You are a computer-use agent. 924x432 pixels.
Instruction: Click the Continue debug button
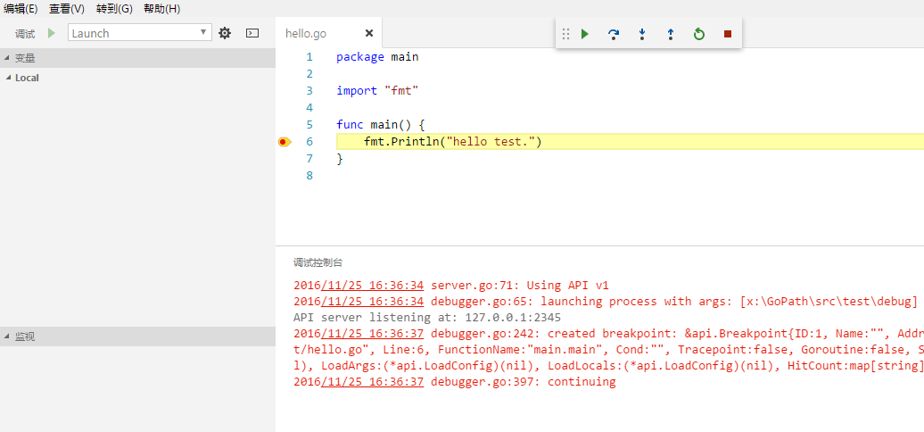pyautogui.click(x=584, y=34)
